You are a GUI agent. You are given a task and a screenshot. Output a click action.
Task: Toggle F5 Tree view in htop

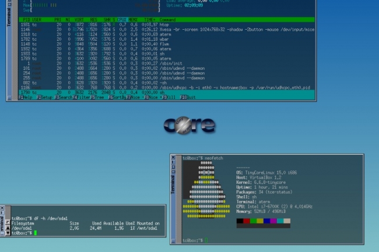pos(97,97)
